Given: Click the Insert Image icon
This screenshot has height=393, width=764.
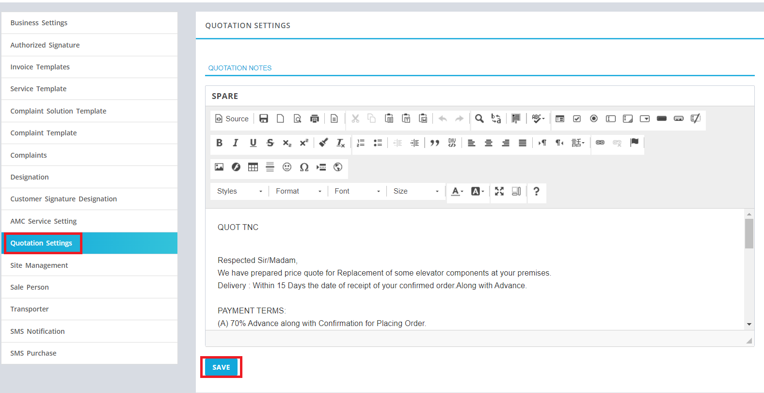Looking at the screenshot, I should tap(219, 167).
